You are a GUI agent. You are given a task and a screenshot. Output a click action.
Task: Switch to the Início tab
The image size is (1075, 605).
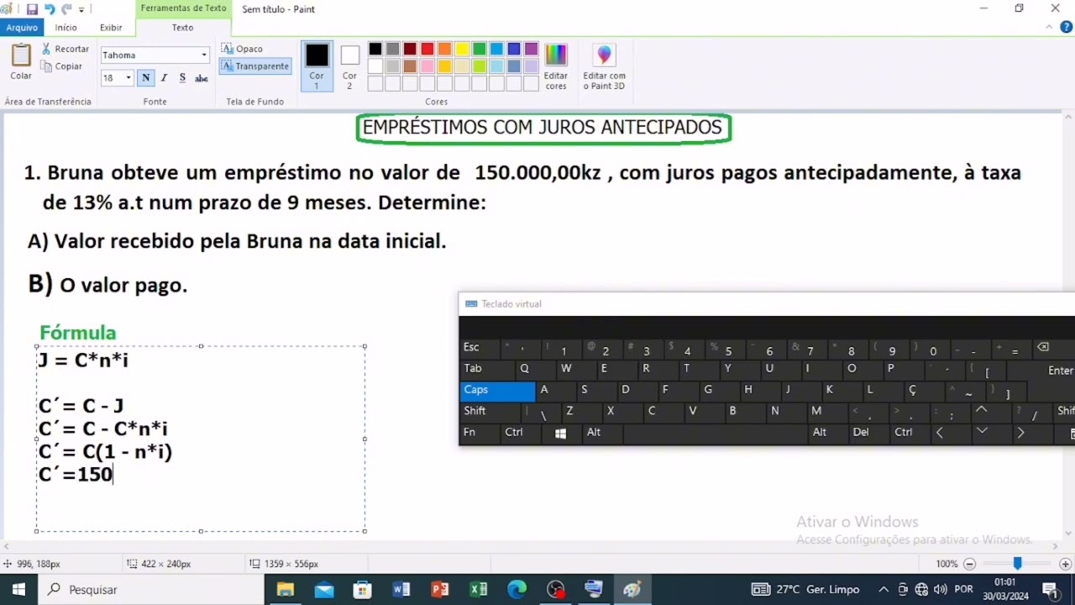[x=66, y=28]
